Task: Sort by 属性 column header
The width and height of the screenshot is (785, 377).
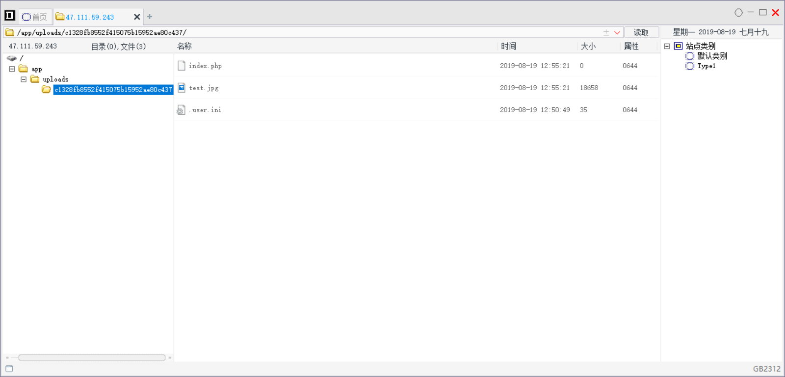Action: coord(631,46)
